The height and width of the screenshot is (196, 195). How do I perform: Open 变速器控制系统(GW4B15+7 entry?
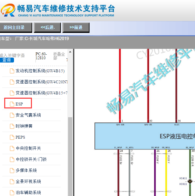point(41,93)
